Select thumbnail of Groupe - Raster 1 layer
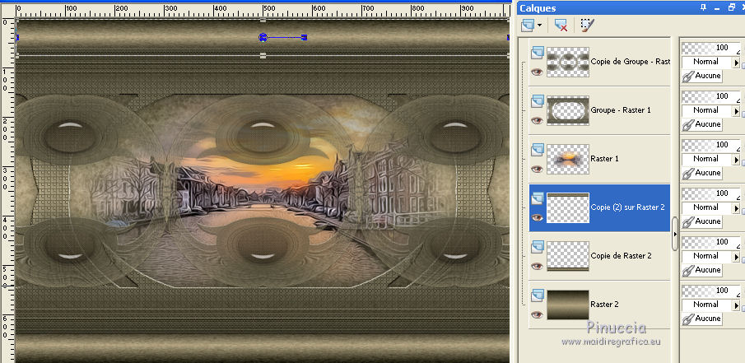The image size is (745, 363). [x=568, y=110]
